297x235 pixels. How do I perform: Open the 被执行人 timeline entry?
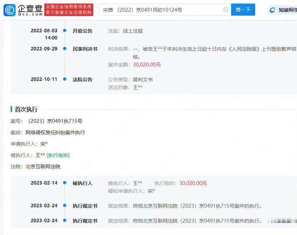pos(83,183)
